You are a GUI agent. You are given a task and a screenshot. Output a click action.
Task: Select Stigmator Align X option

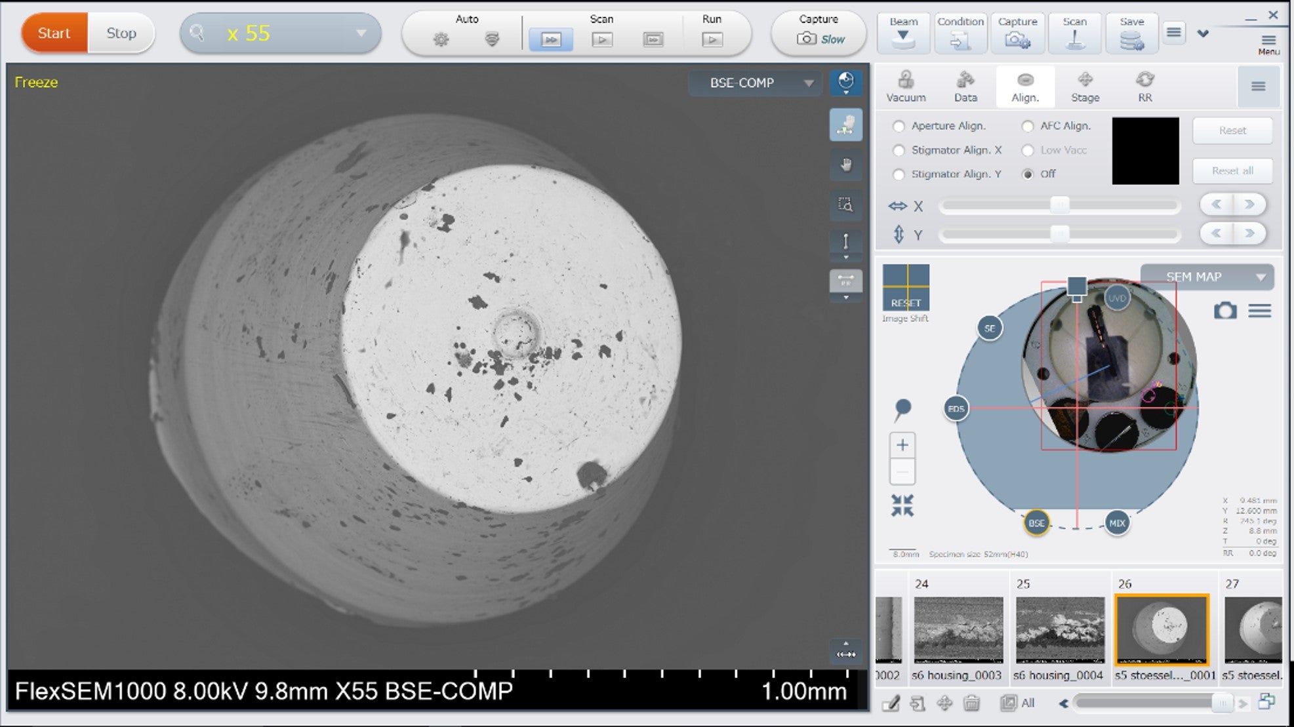899,150
